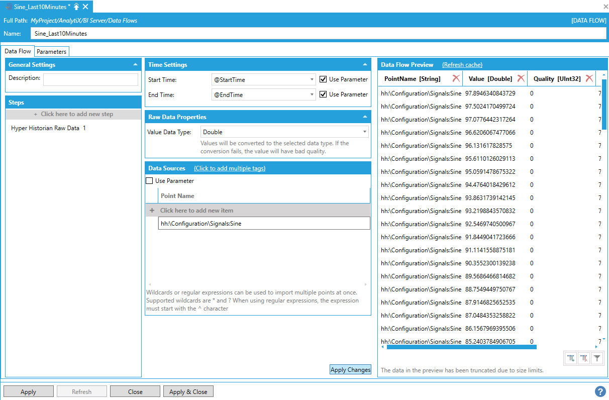Select the Data Flow tab

coord(18,51)
